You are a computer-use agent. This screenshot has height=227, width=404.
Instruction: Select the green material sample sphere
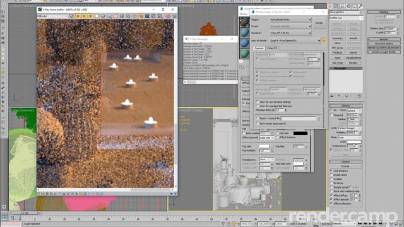coord(244,54)
